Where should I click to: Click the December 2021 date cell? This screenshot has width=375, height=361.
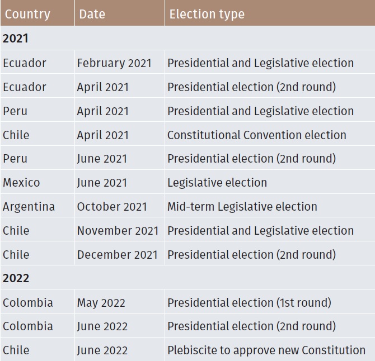(x=120, y=254)
